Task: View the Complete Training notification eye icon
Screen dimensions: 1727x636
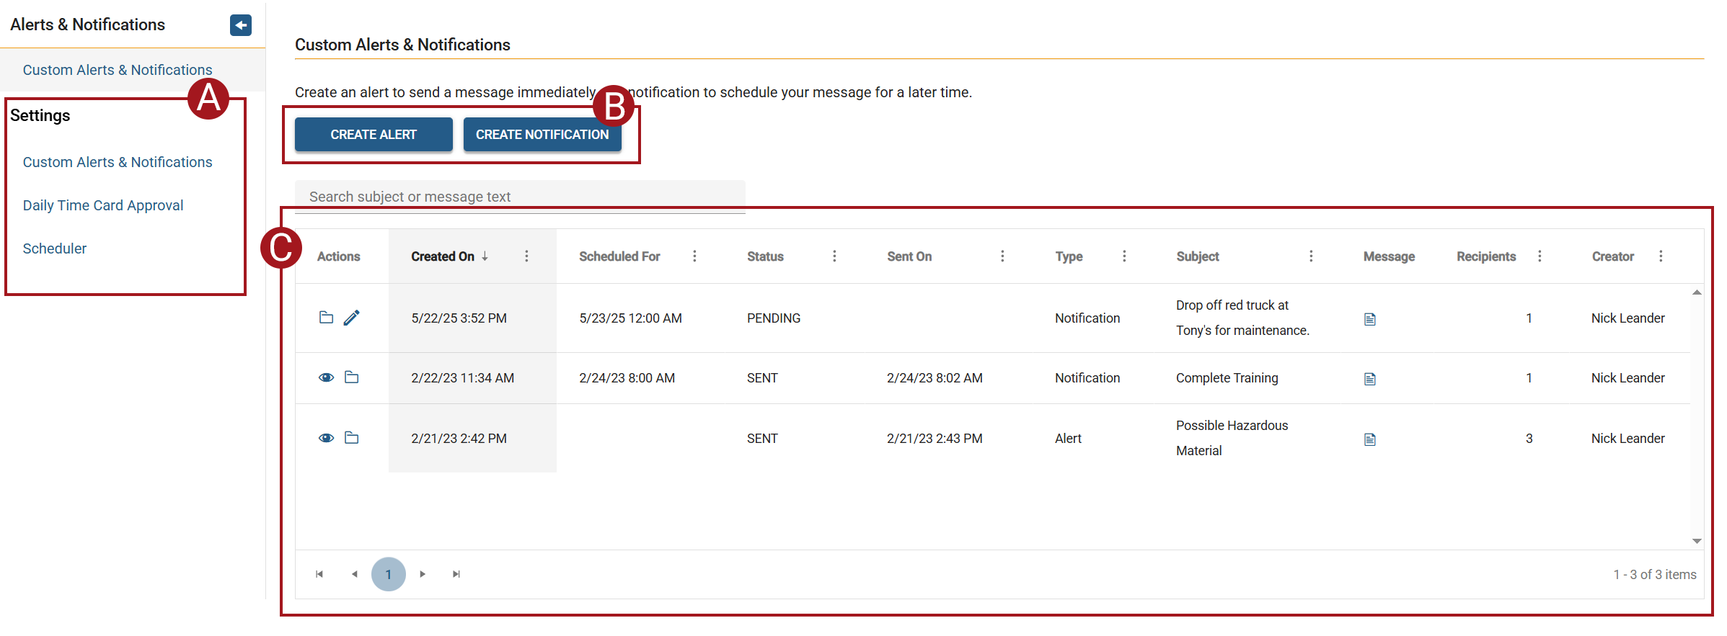Action: click(326, 377)
